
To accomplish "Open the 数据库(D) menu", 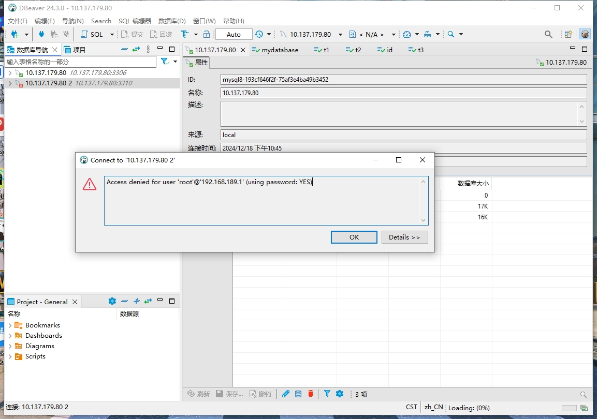I will coord(172,21).
